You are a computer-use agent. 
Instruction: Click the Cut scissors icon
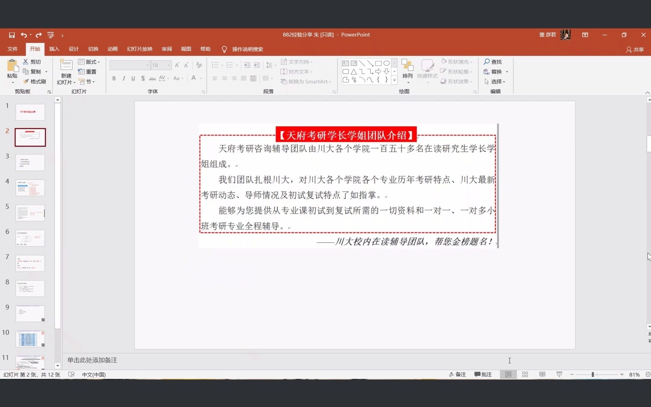pyautogui.click(x=26, y=62)
